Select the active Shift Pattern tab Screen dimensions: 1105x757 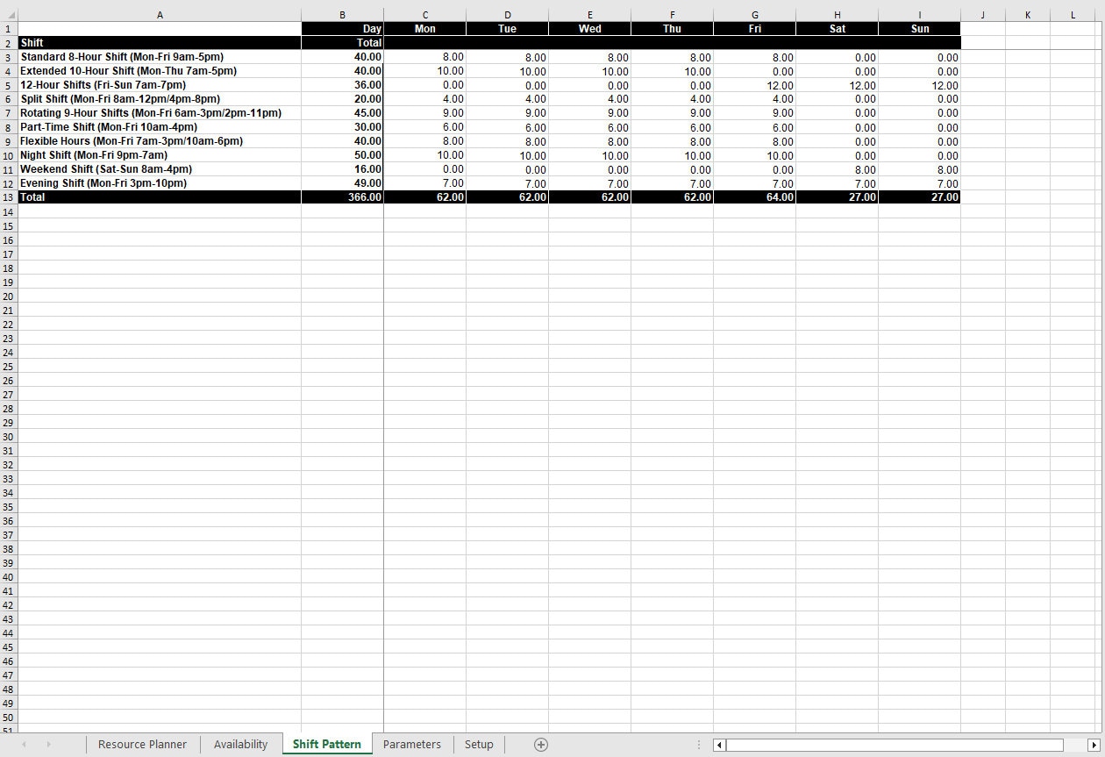pos(326,744)
